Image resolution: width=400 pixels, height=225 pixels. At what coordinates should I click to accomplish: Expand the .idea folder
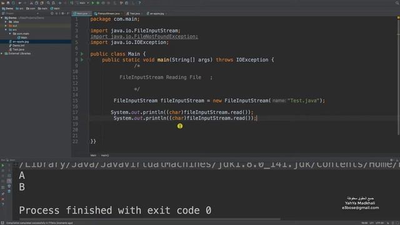[x=6, y=22]
